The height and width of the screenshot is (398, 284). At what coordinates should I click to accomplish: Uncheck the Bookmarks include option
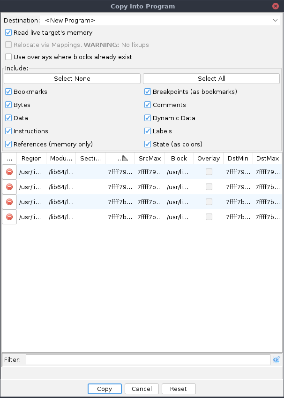coord(8,92)
